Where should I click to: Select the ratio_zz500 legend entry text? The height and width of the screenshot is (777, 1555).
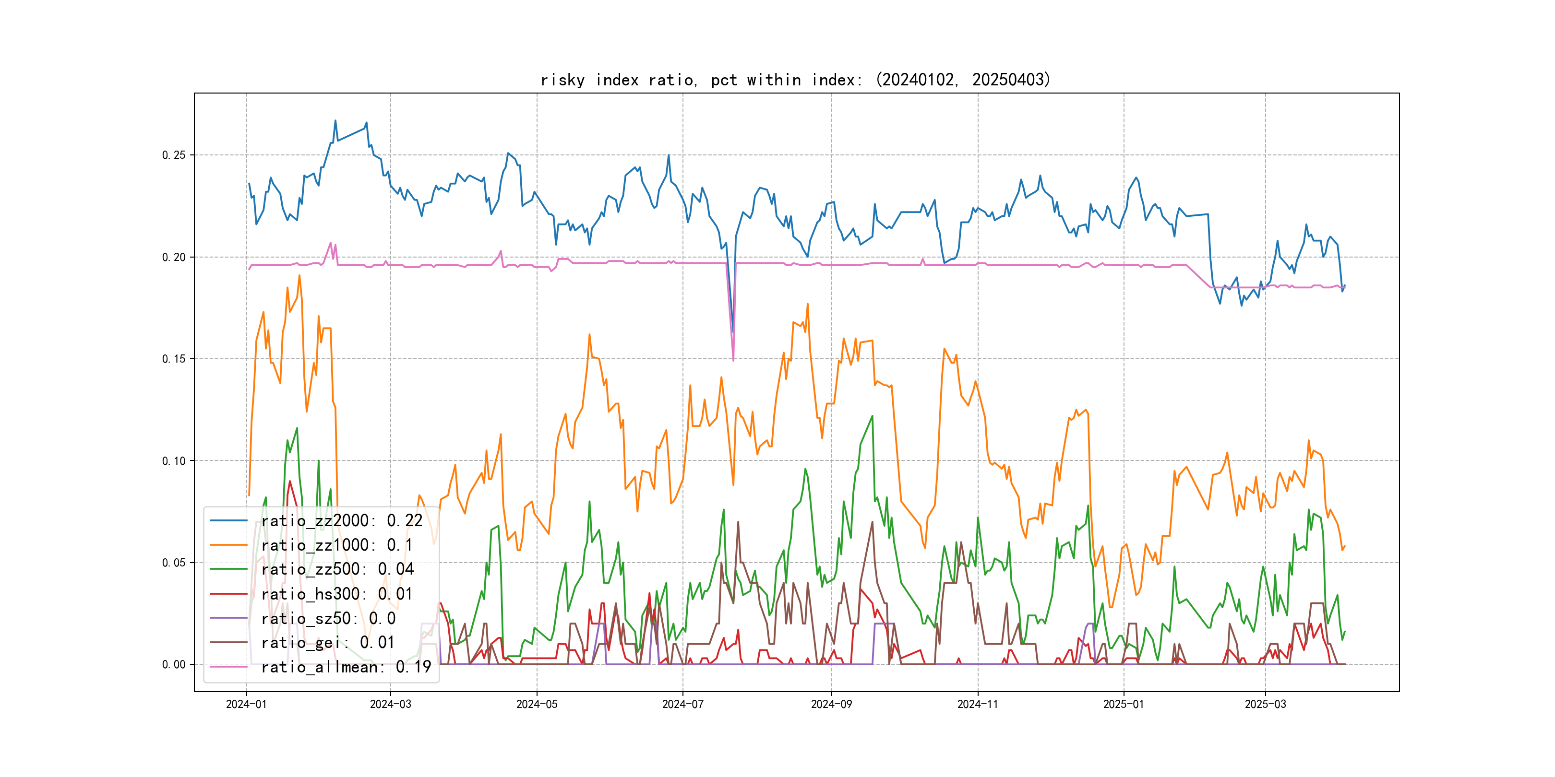pyautogui.click(x=337, y=569)
